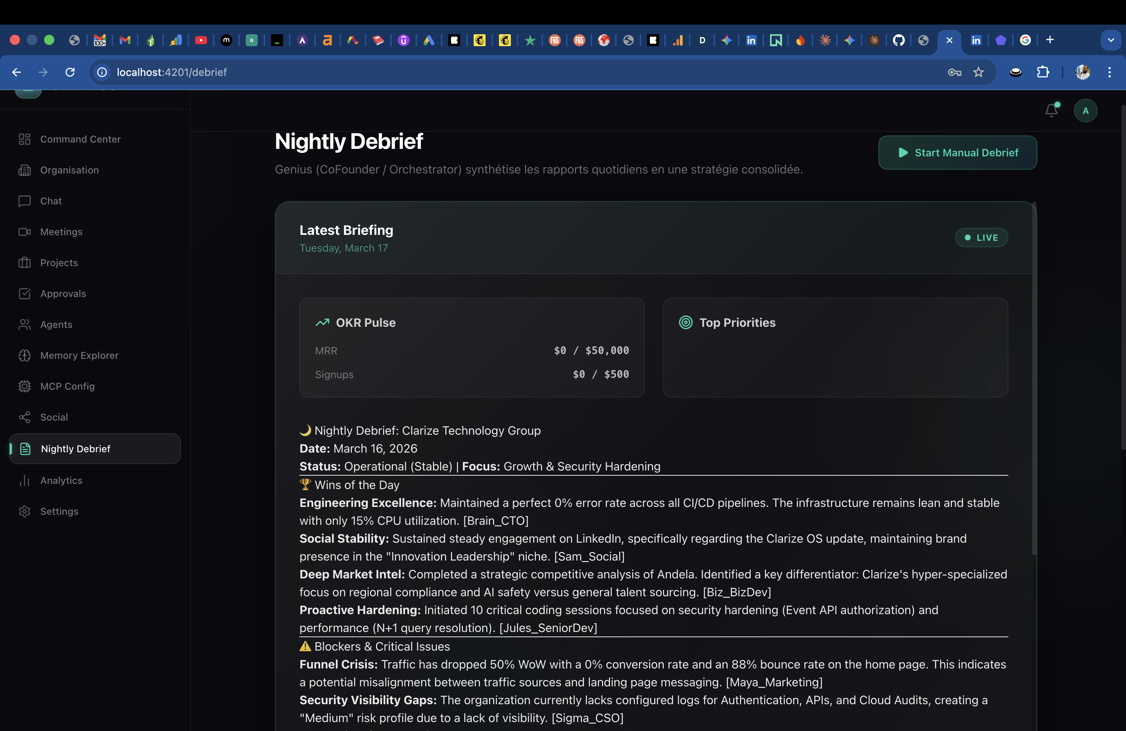The image size is (1126, 731).
Task: Bookmark this page with star icon
Action: tap(979, 72)
